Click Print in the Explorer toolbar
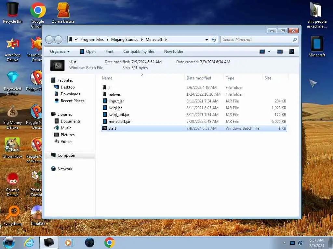Image resolution: width=333 pixels, height=249 pixels. 109,52
